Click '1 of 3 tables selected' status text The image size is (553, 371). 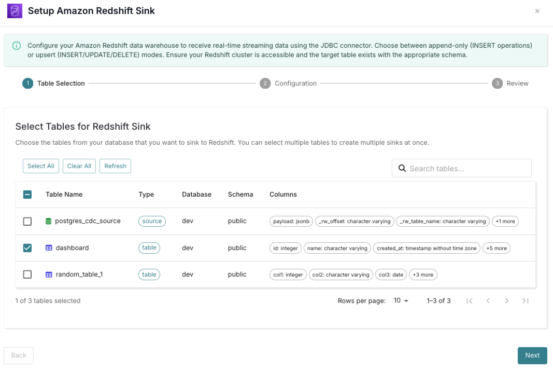tap(48, 301)
